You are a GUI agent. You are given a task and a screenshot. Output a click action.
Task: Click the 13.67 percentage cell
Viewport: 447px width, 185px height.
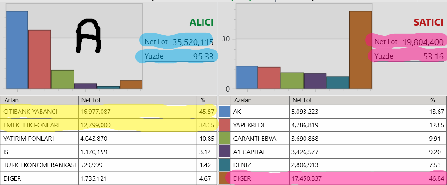tap(437, 112)
